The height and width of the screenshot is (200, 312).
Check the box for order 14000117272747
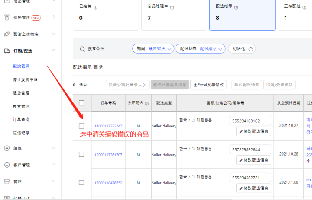(x=81, y=126)
